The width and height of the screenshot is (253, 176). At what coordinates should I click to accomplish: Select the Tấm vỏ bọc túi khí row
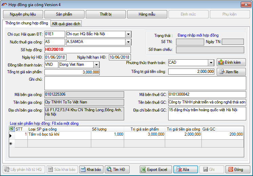coord(59,135)
